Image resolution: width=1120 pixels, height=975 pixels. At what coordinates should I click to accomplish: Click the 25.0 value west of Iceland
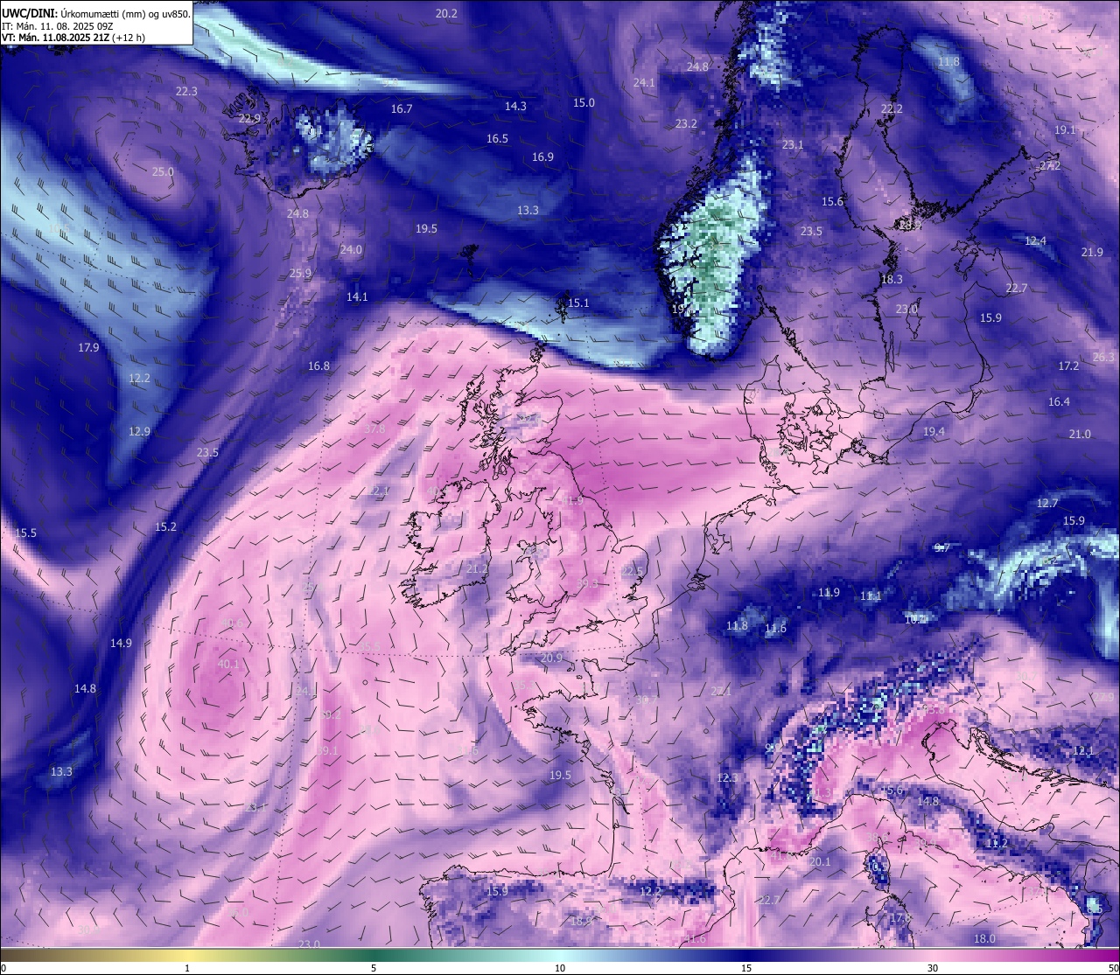point(163,172)
